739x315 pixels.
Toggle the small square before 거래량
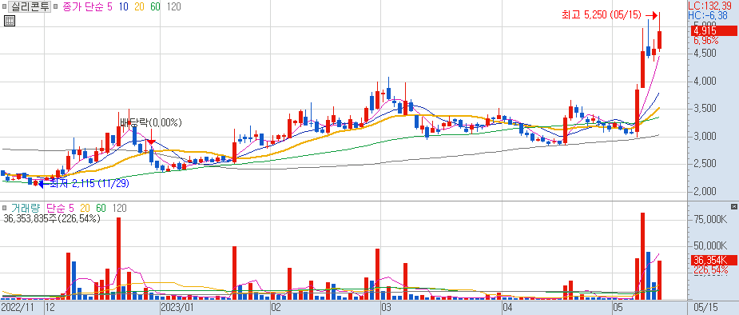(5, 208)
